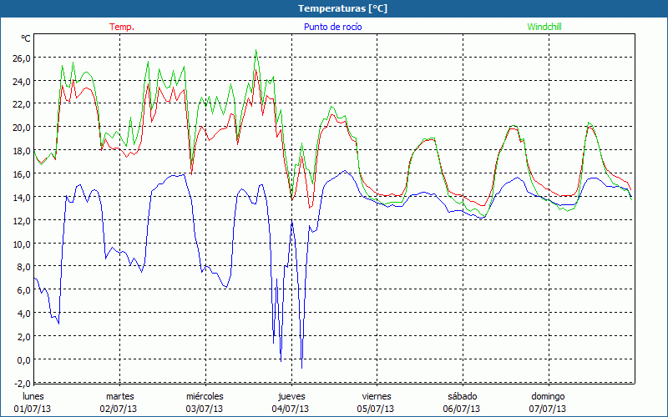This screenshot has width=668, height=417.
Task: Click the 01/07/13 date label
Action: 33,409
